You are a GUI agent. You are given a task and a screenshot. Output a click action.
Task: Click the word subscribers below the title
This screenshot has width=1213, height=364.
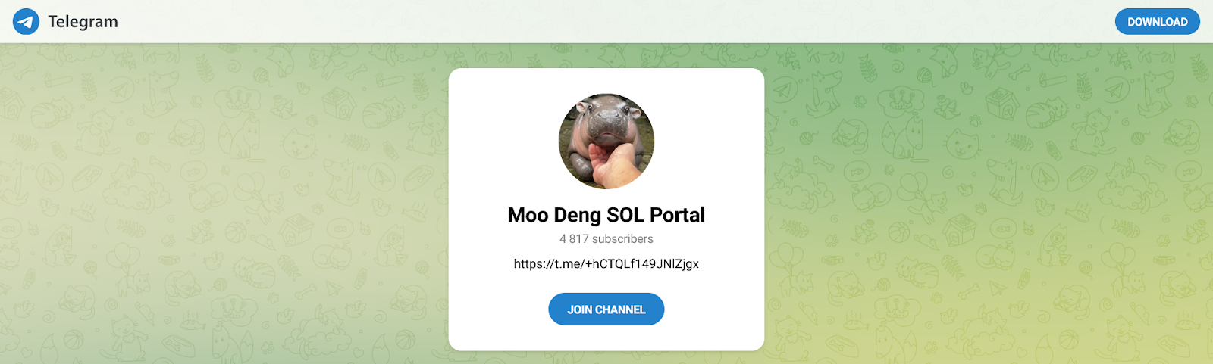(622, 239)
